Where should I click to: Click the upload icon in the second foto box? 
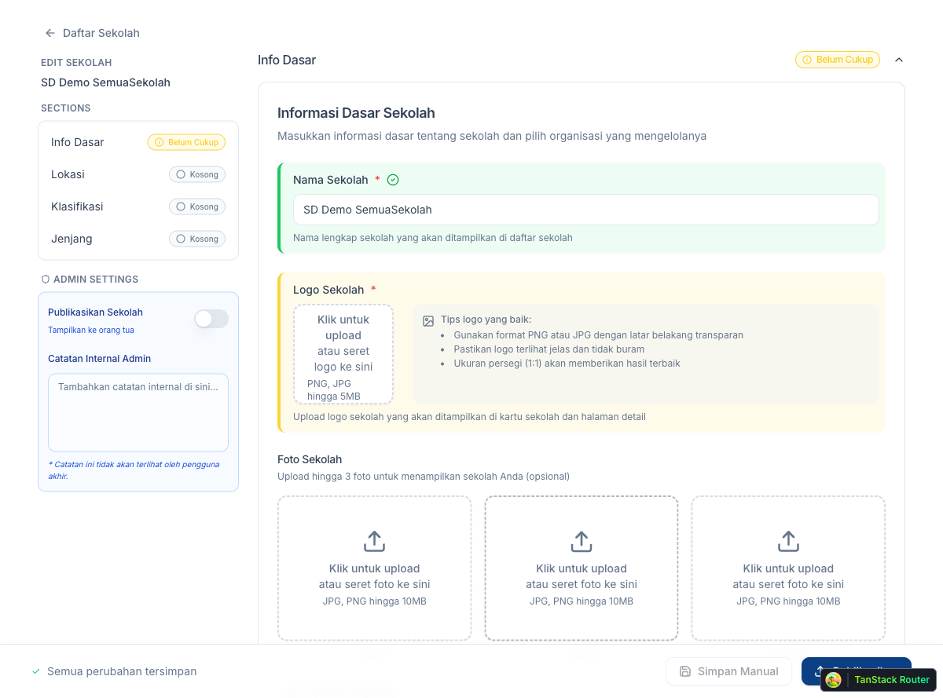pyautogui.click(x=582, y=541)
